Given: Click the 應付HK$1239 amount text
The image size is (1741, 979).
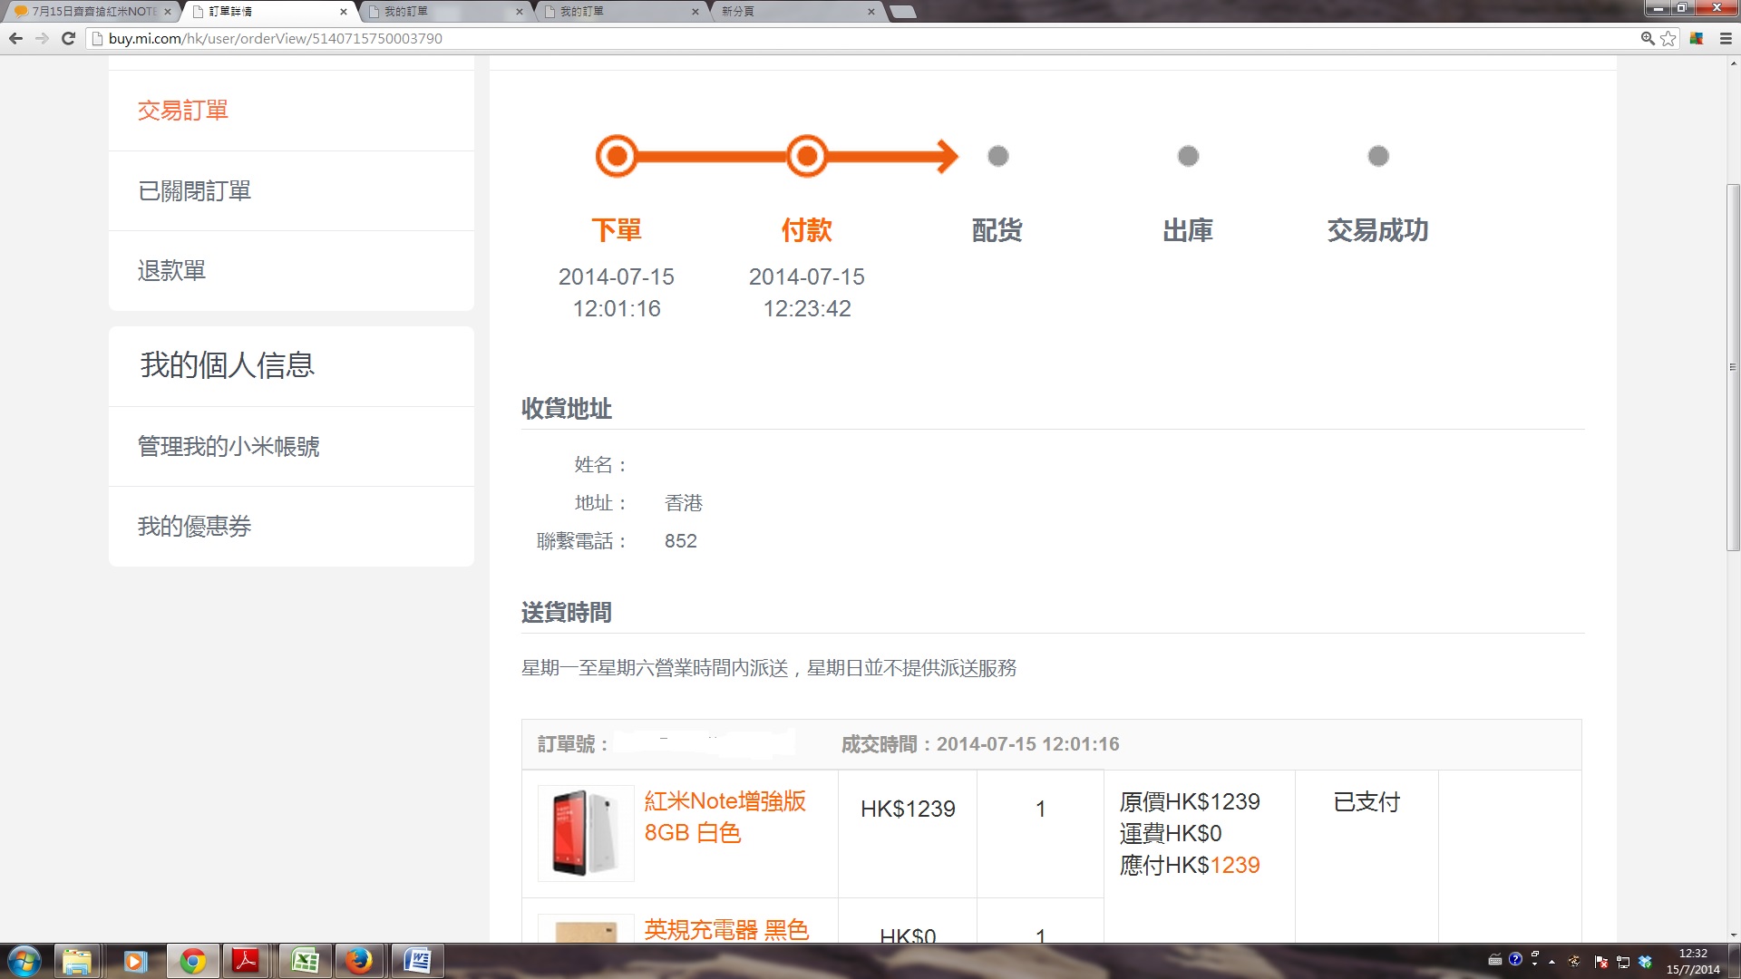Looking at the screenshot, I should (x=1190, y=865).
